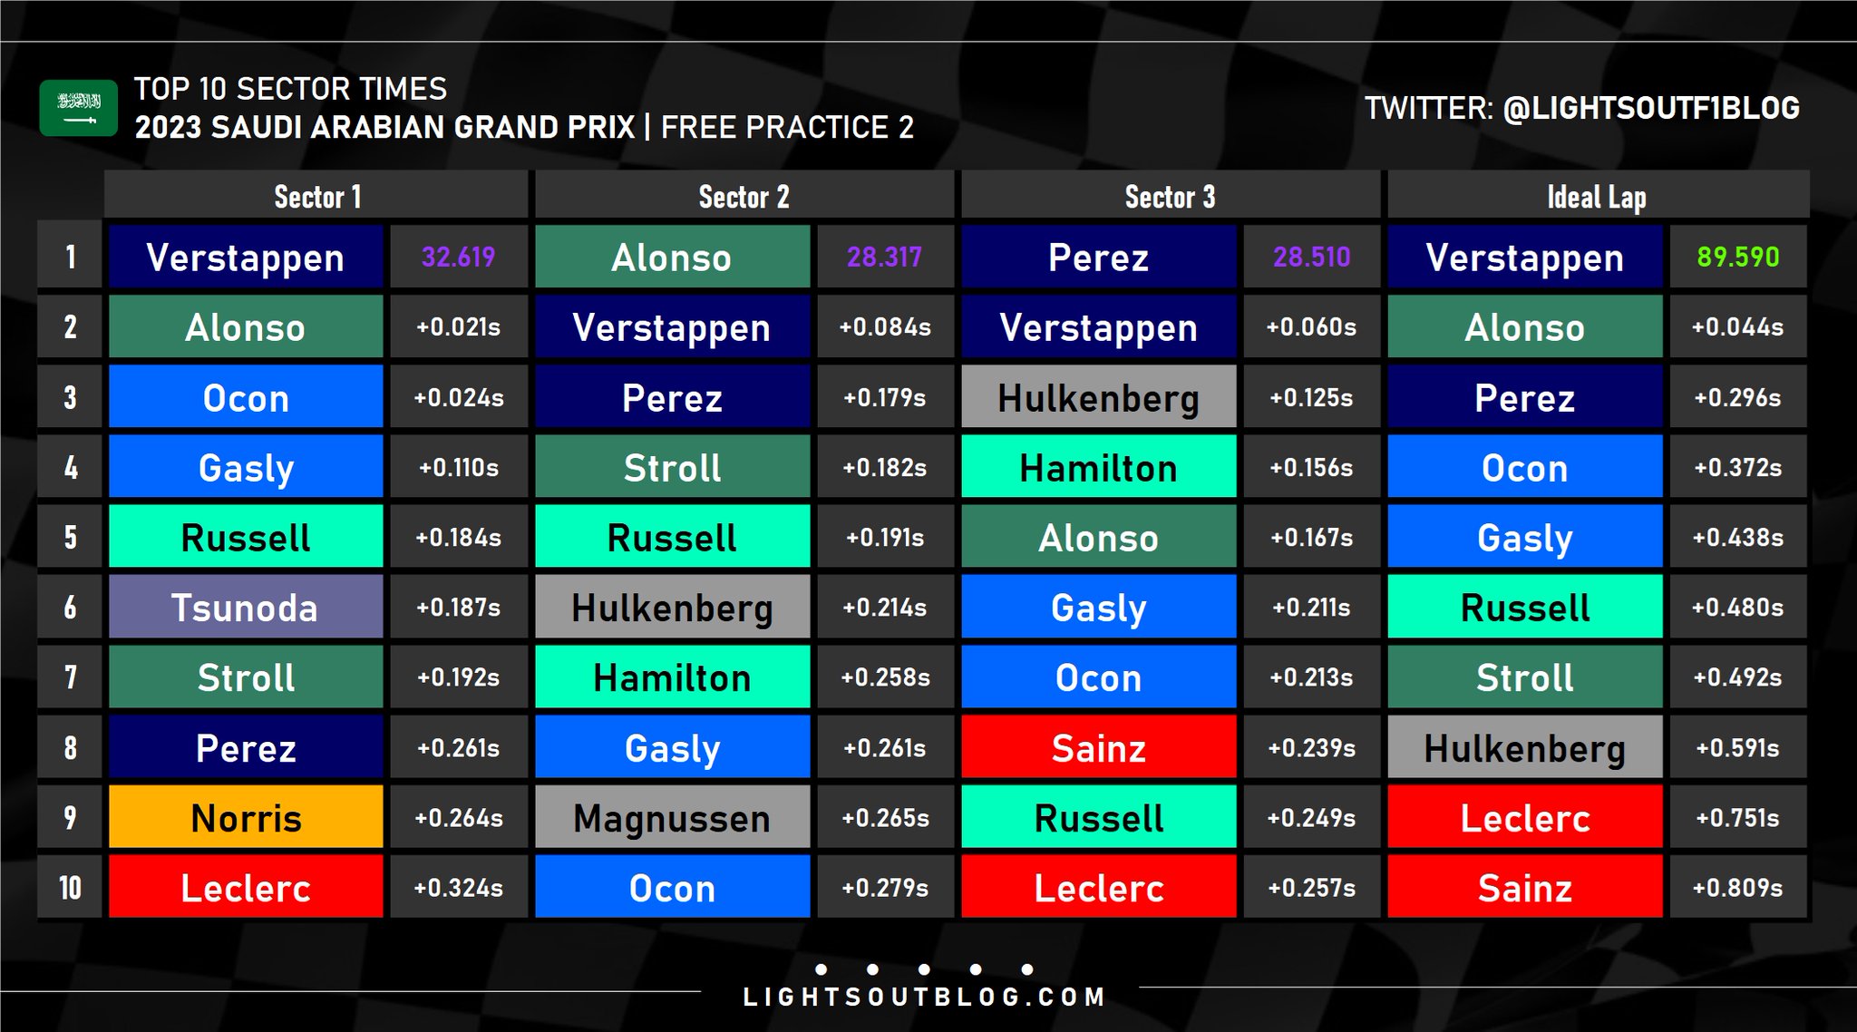The height and width of the screenshot is (1032, 1857).
Task: Click the row number 1 cell
Action: point(70,257)
